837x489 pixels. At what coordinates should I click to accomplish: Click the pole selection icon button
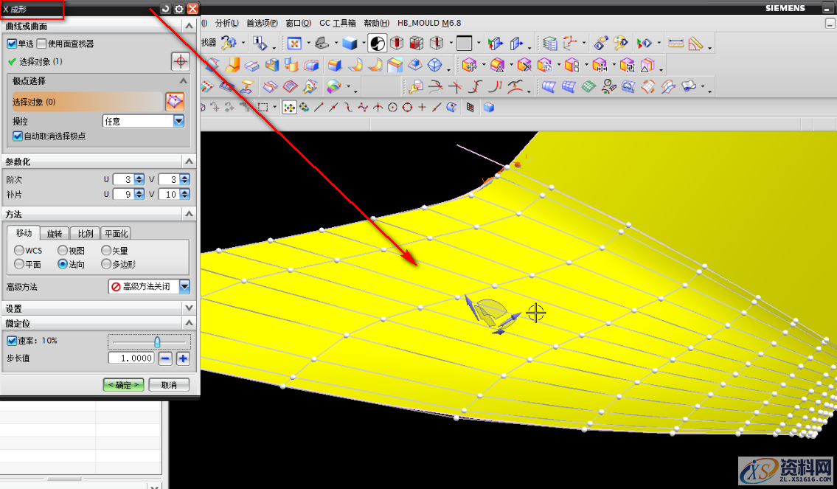175,102
